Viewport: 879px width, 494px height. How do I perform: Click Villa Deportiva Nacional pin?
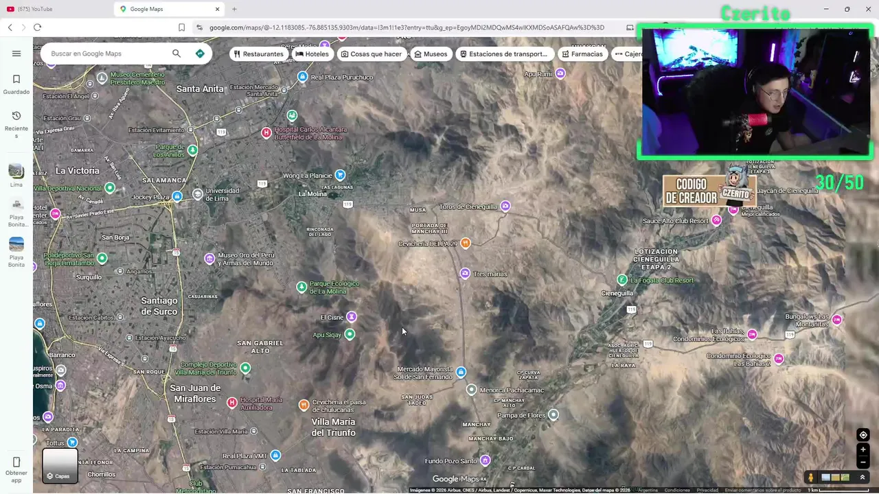tap(110, 188)
